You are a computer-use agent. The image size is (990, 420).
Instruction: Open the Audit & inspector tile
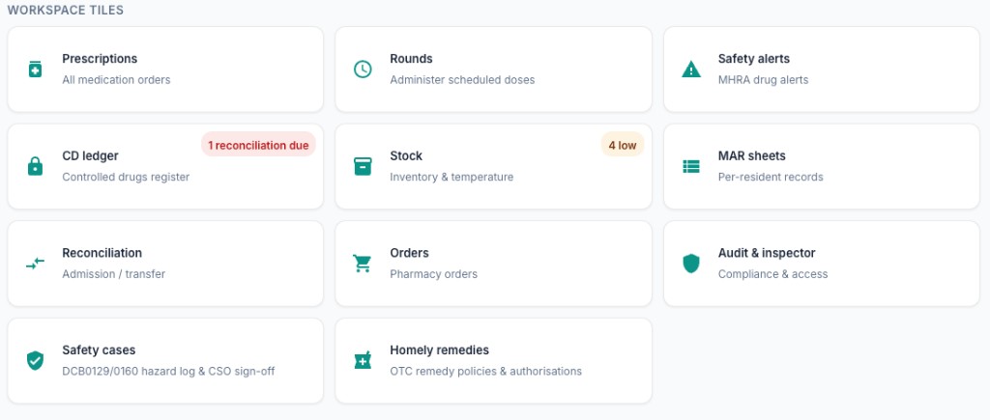(x=822, y=264)
